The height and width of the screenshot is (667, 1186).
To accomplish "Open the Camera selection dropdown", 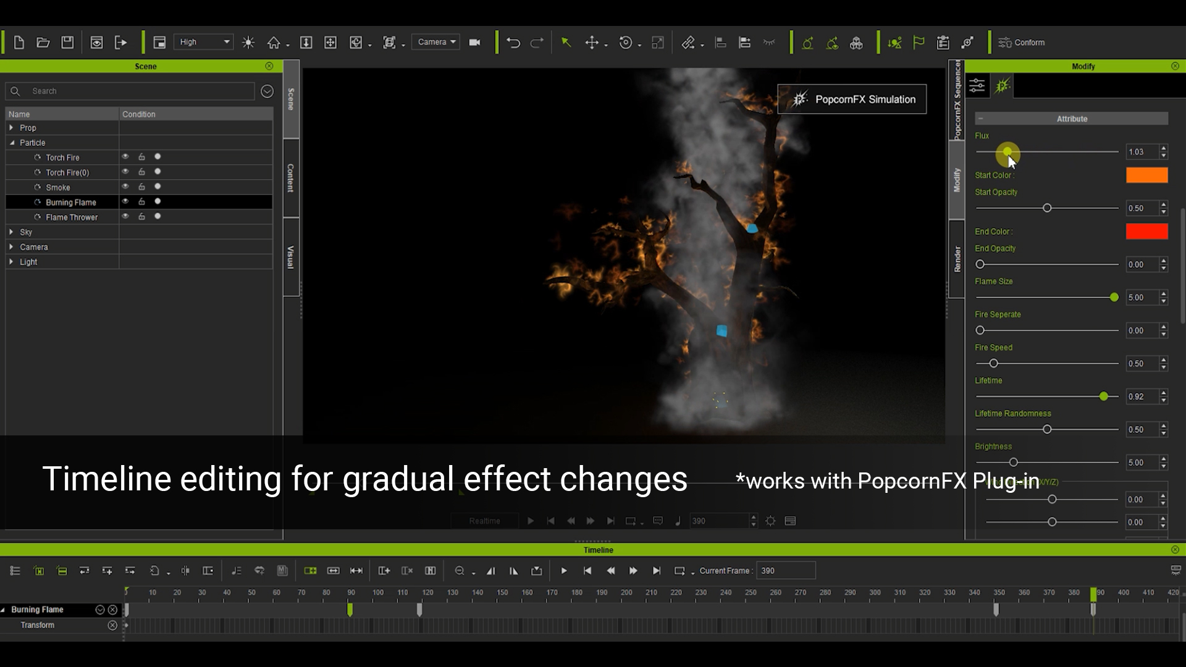I will click(436, 42).
